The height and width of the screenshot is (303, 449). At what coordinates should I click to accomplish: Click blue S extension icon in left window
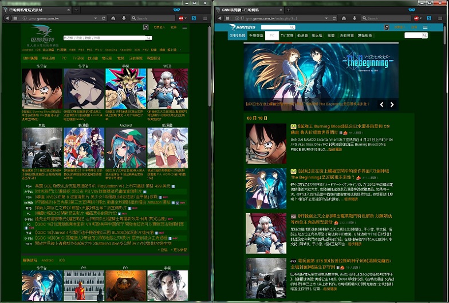tap(194, 18)
